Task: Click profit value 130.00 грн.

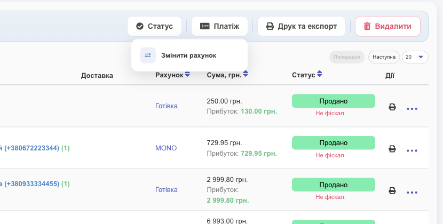Action: tap(259, 111)
